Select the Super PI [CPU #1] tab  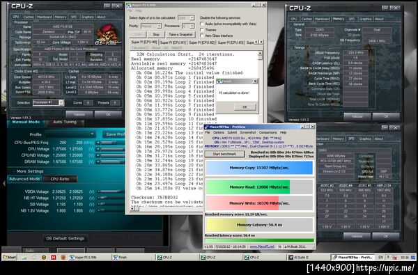tap(173, 42)
